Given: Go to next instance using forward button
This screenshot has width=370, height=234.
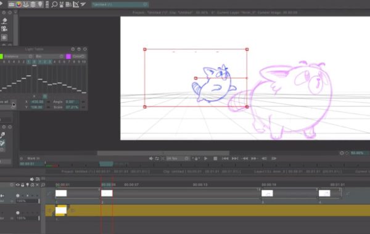Looking at the screenshot, I should (x=254, y=159).
